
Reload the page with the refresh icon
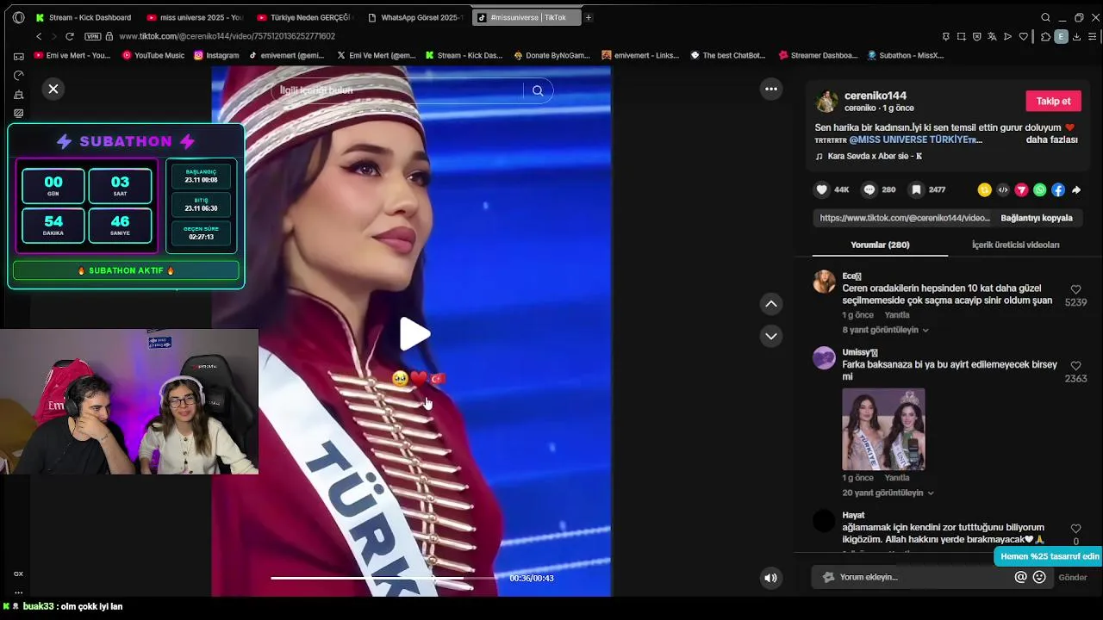coord(70,36)
